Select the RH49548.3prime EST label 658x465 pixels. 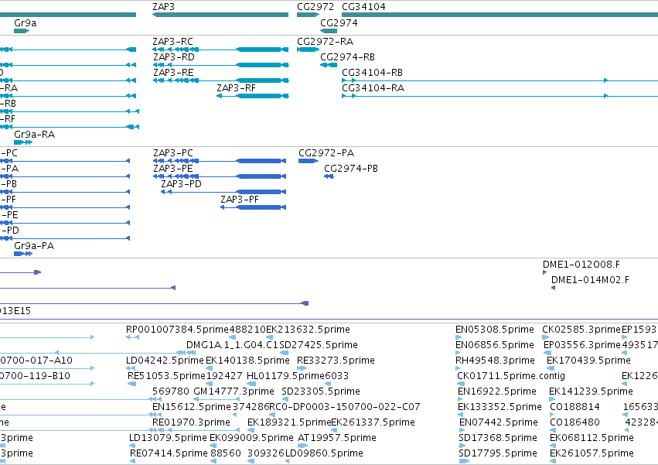tap(495, 361)
